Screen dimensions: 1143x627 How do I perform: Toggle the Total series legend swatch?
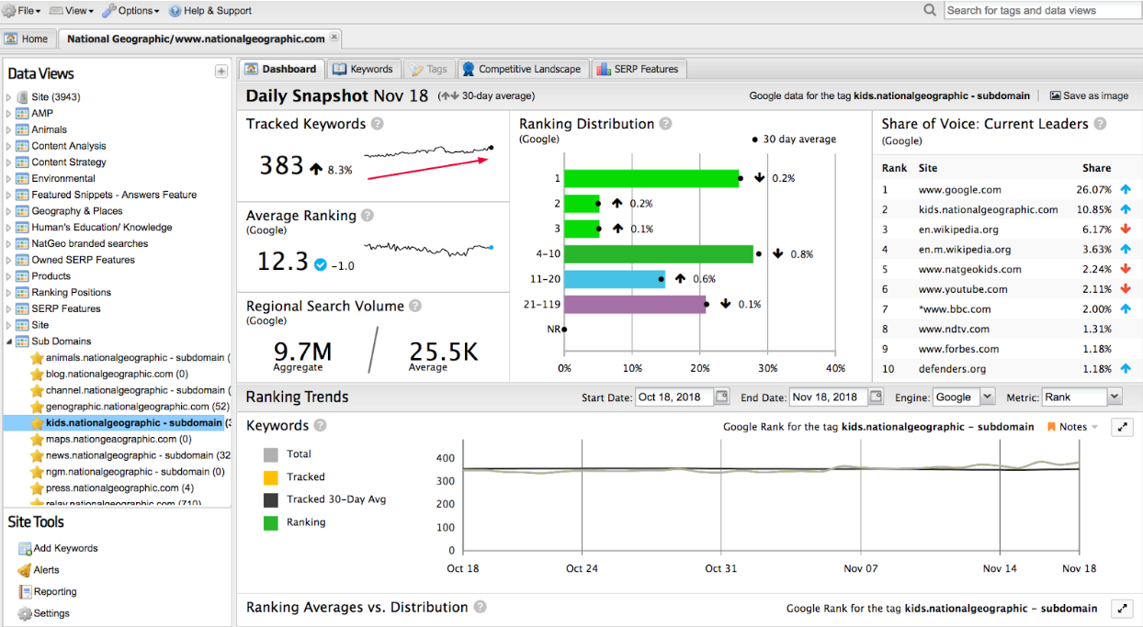coord(271,454)
